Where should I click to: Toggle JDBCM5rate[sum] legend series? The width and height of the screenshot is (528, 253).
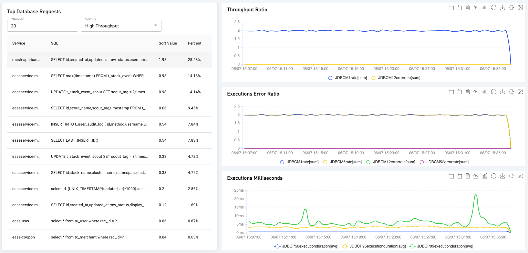(x=342, y=162)
